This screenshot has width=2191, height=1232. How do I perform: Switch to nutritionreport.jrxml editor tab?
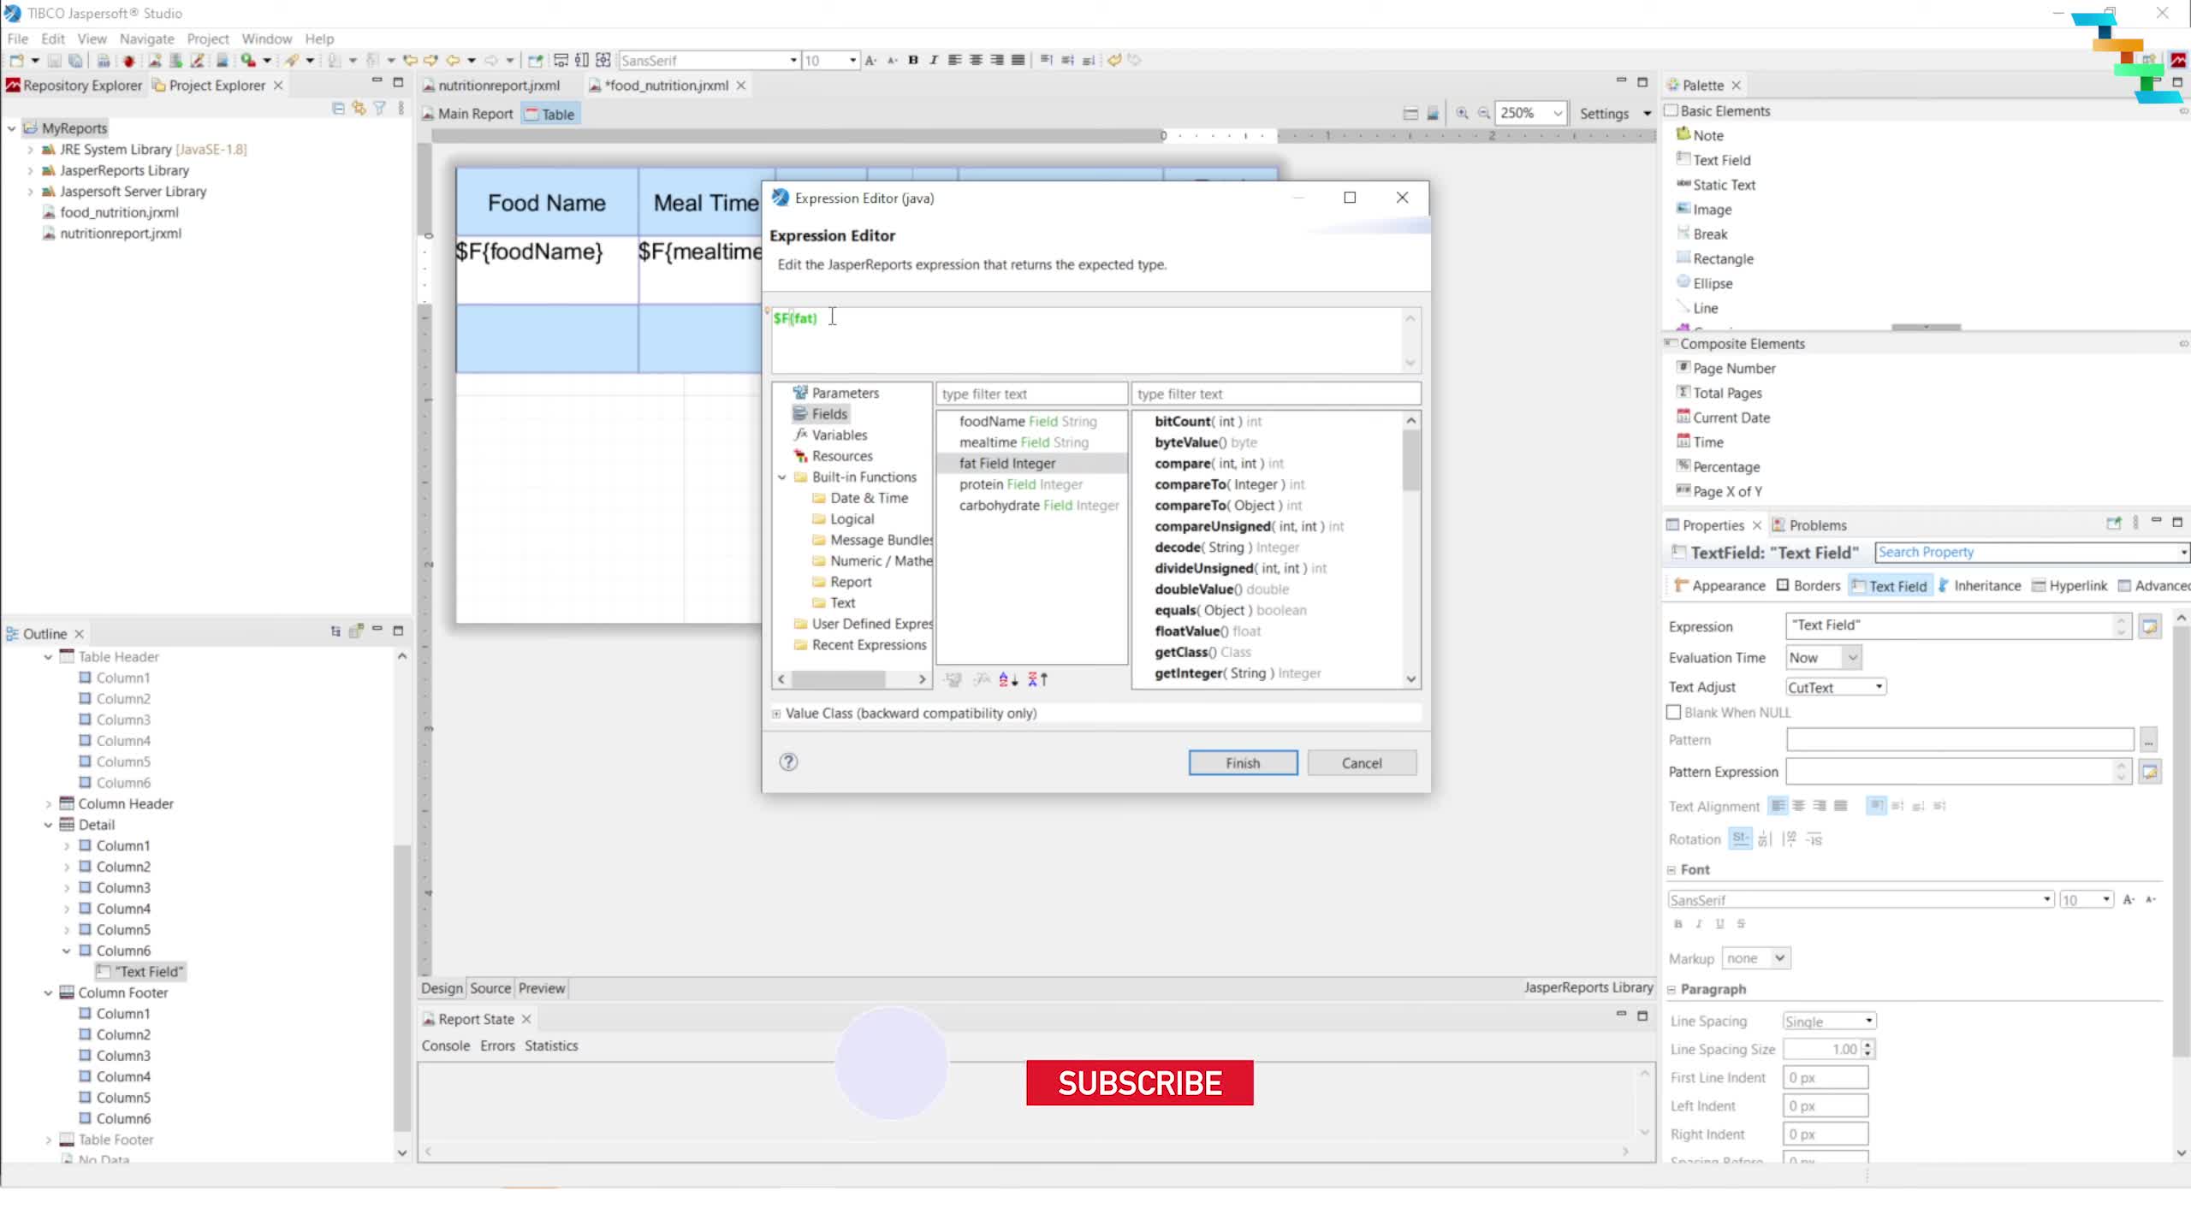pos(498,86)
